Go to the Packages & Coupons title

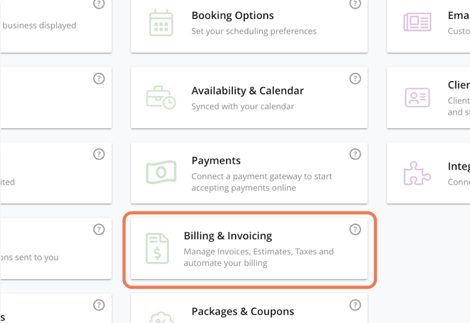click(242, 312)
